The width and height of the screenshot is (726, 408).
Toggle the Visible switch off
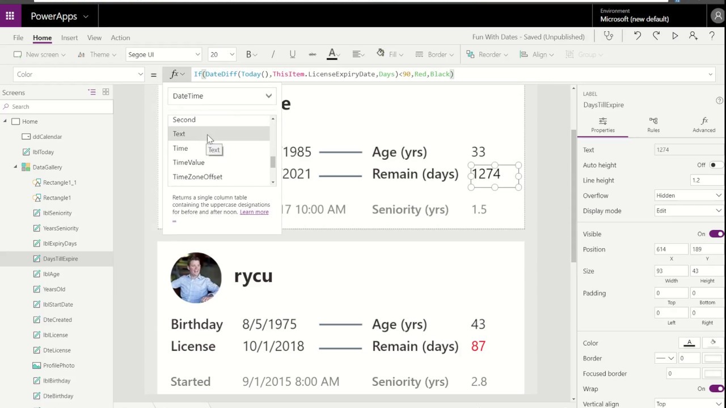(716, 234)
